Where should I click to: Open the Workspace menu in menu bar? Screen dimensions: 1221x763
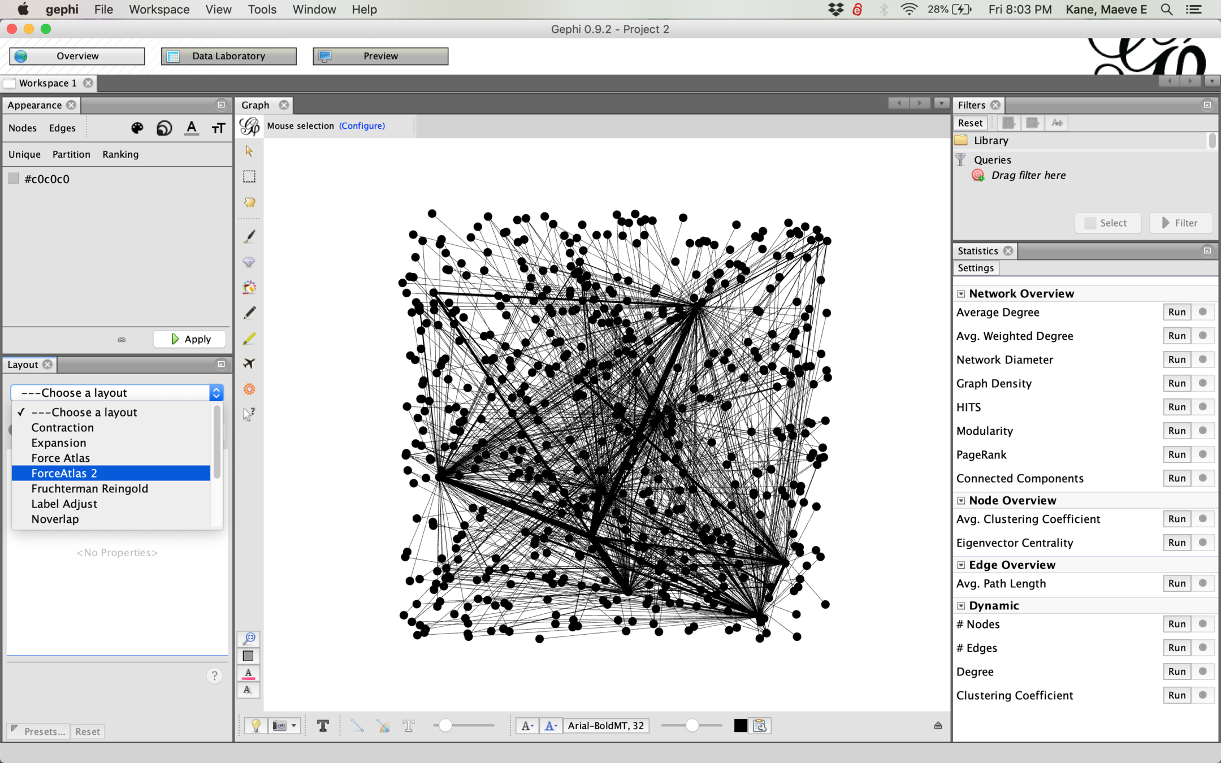(x=159, y=10)
